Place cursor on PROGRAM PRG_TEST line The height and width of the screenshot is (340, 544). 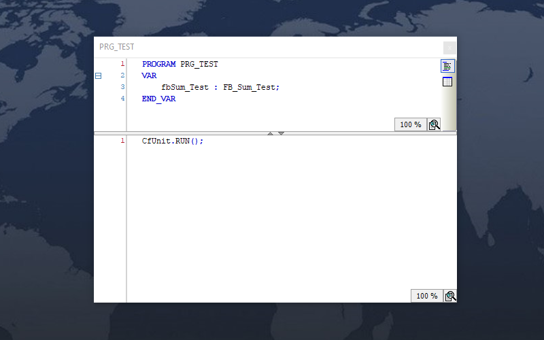pyautogui.click(x=180, y=65)
